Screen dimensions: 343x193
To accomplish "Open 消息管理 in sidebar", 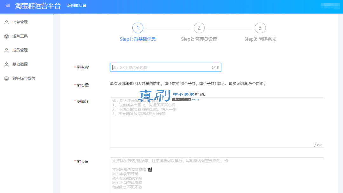I will [x=20, y=22].
